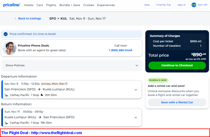Click 'Sat, Nov 9 - Sun, Nov 17' header dates
Image resolution: width=210 pixels, height=137 pixels.
pos(87,18)
